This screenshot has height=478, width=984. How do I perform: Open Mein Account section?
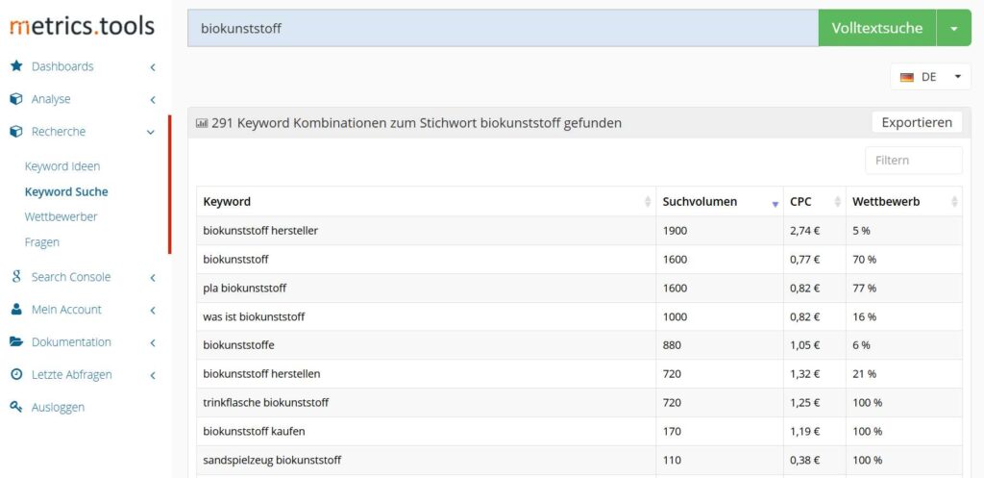click(66, 309)
